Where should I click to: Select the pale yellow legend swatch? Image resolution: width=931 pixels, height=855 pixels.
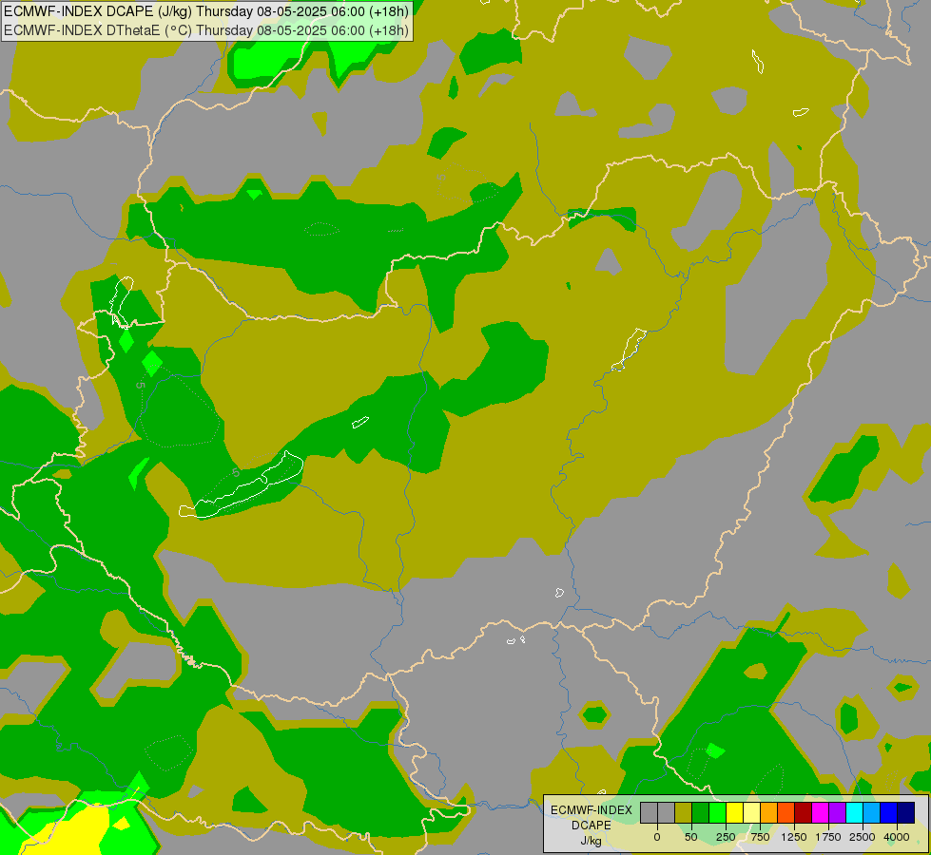point(752,812)
